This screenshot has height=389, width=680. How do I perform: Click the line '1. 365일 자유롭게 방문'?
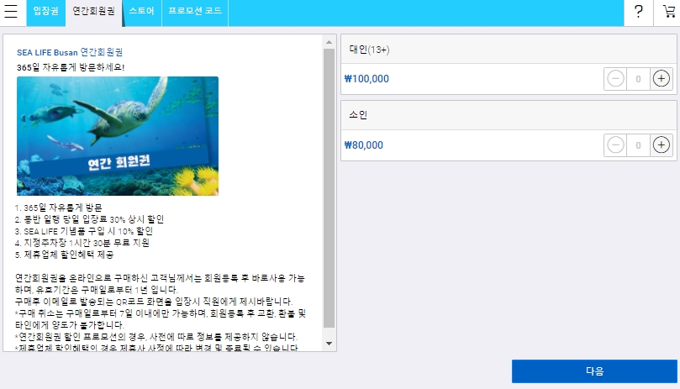click(x=59, y=208)
